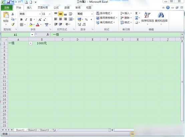Open fill color dropdown arrow
Image resolution: width=185 pixels, height=137 pixels.
click(x=34, y=25)
